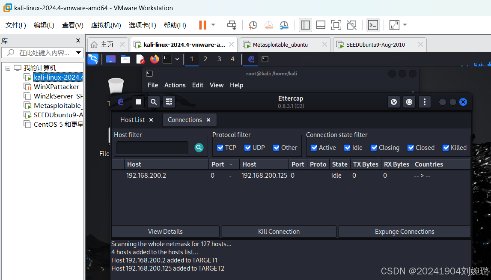Toggle TCP protocol filter checkbox
This screenshot has width=491, height=280.
pos(220,148)
